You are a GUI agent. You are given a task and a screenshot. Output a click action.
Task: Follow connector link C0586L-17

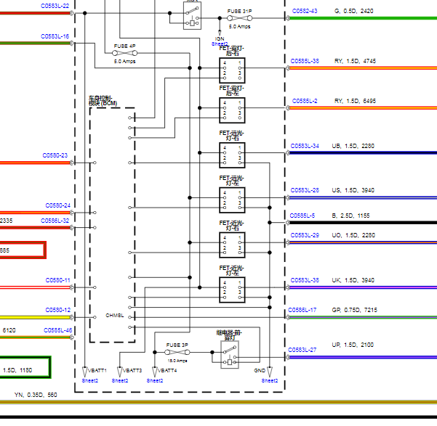point(302,310)
